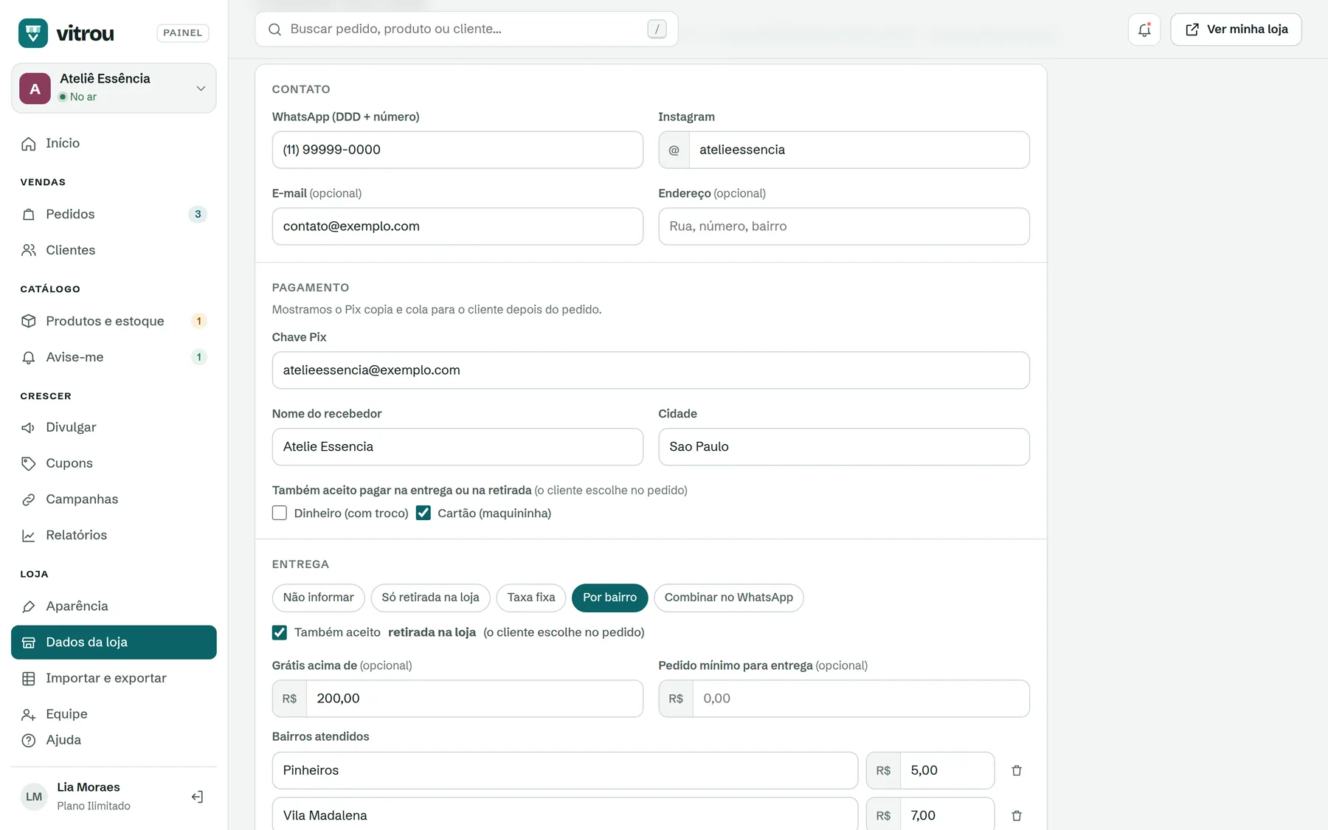1328x830 pixels.
Task: Click the Ver minha loja button
Action: click(x=1236, y=30)
